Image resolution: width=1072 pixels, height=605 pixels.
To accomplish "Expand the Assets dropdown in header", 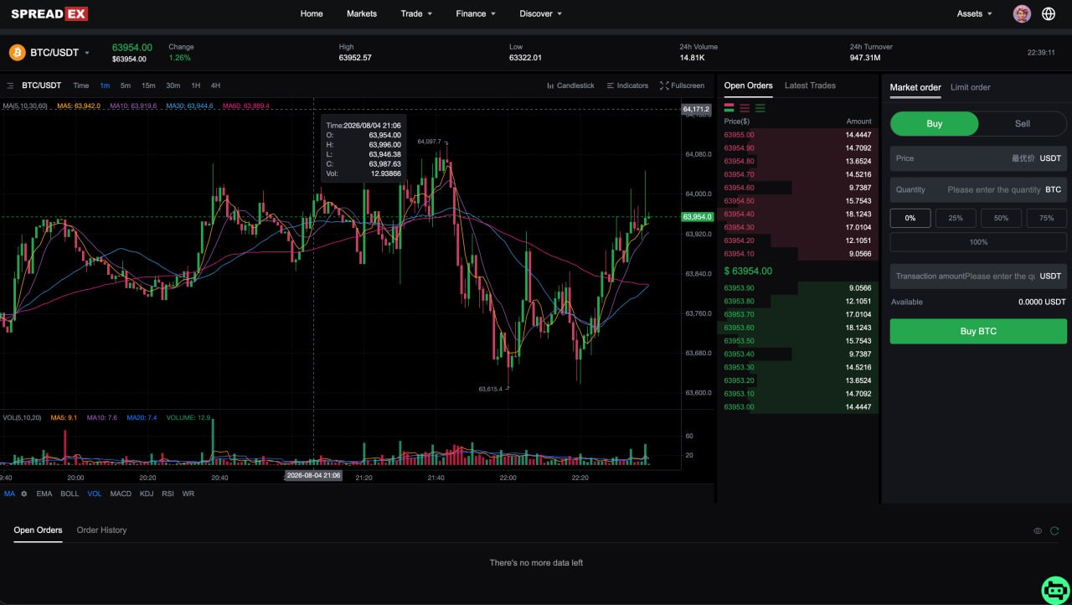I will 975,13.
